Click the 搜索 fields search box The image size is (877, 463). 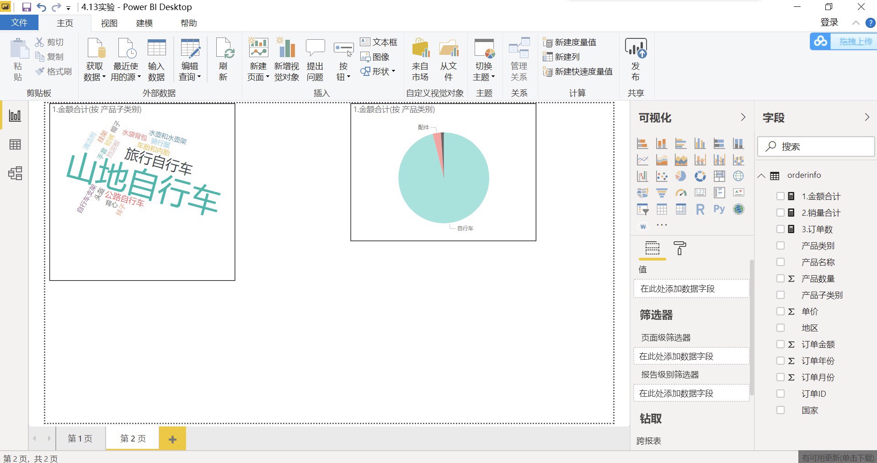[x=816, y=147]
